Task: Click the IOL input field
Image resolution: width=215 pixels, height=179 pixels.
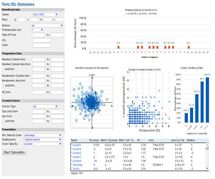Action: [x=42, y=40]
